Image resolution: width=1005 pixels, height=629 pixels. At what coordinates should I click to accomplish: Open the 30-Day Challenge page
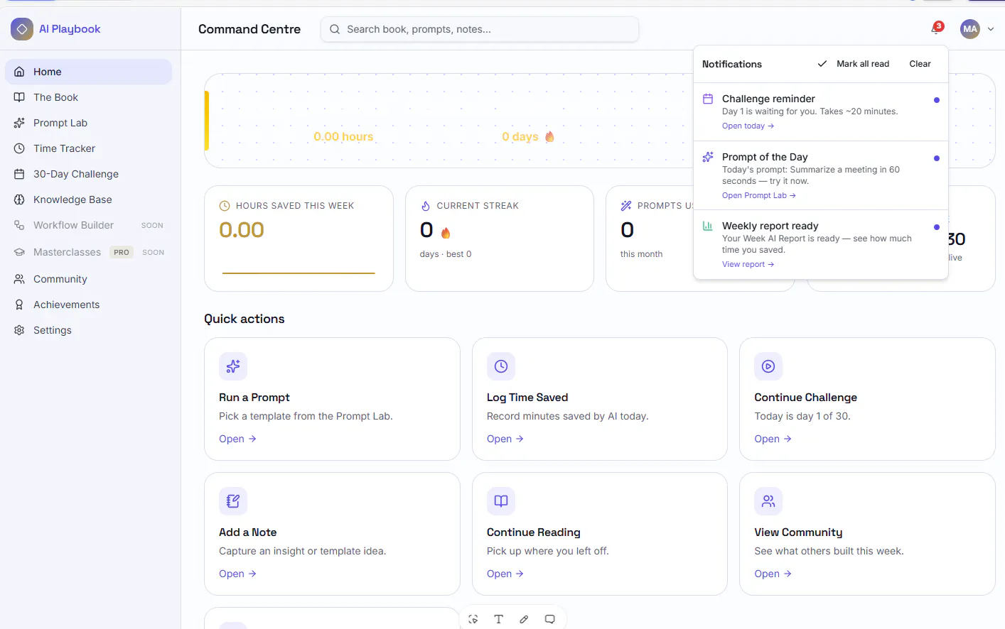(x=88, y=174)
